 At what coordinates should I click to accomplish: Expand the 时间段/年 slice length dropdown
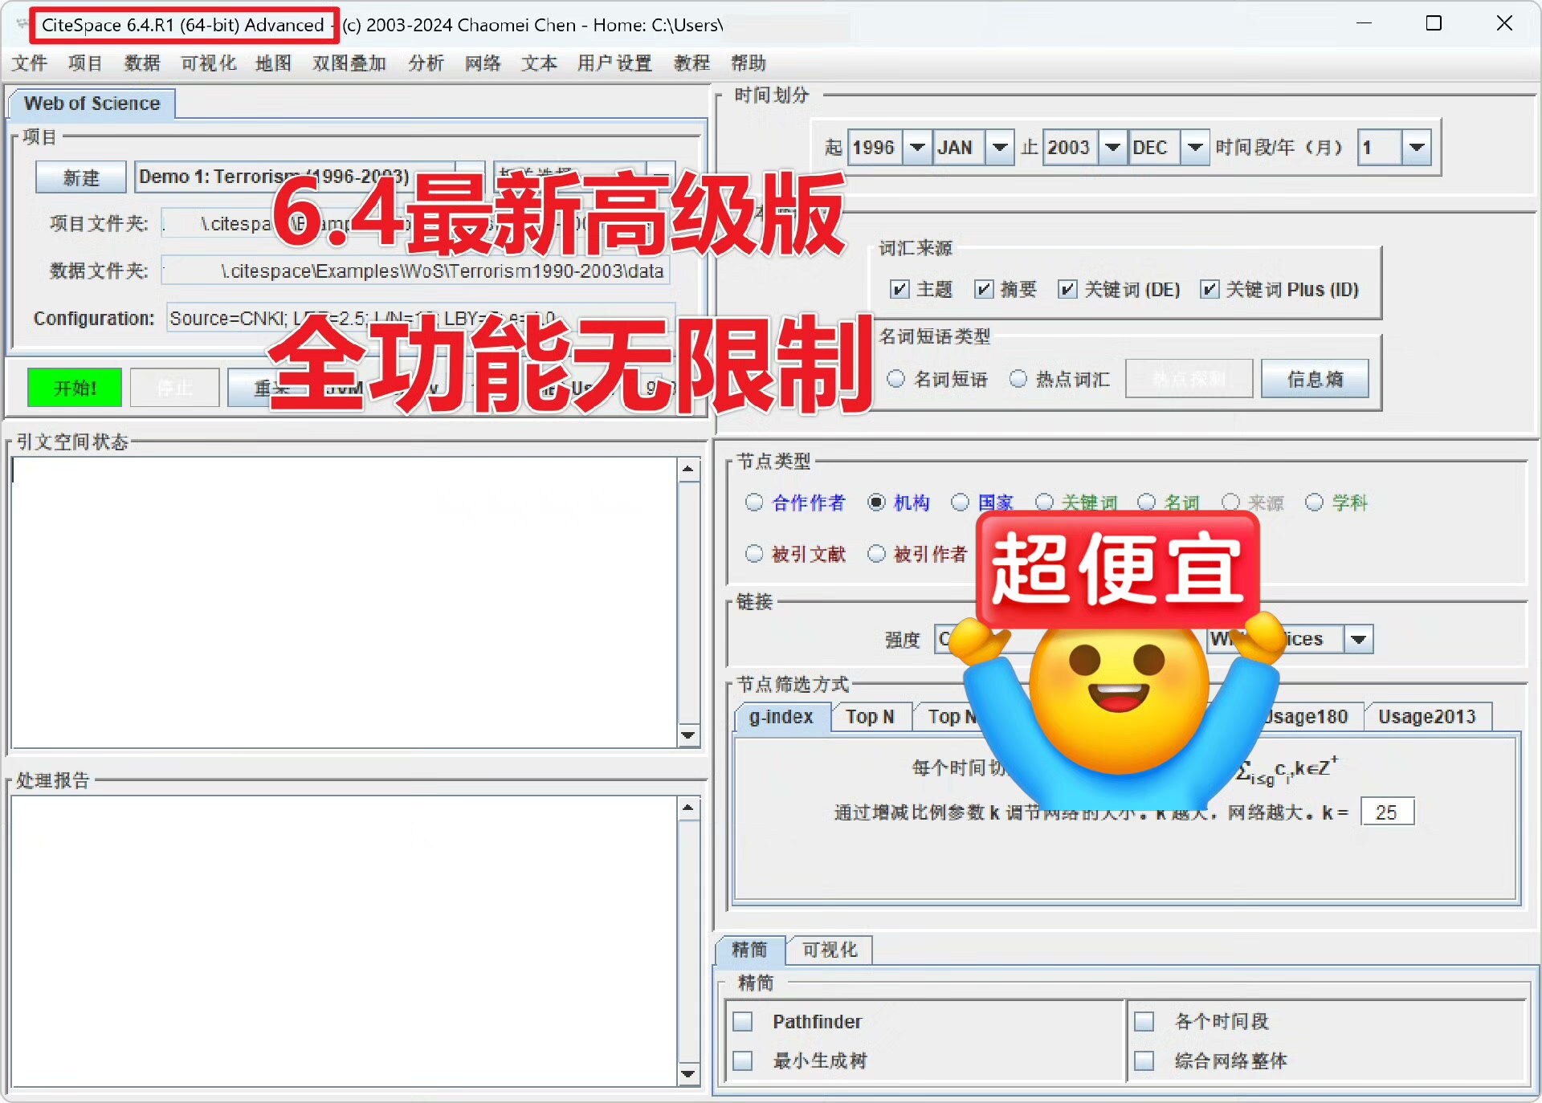point(1417,148)
